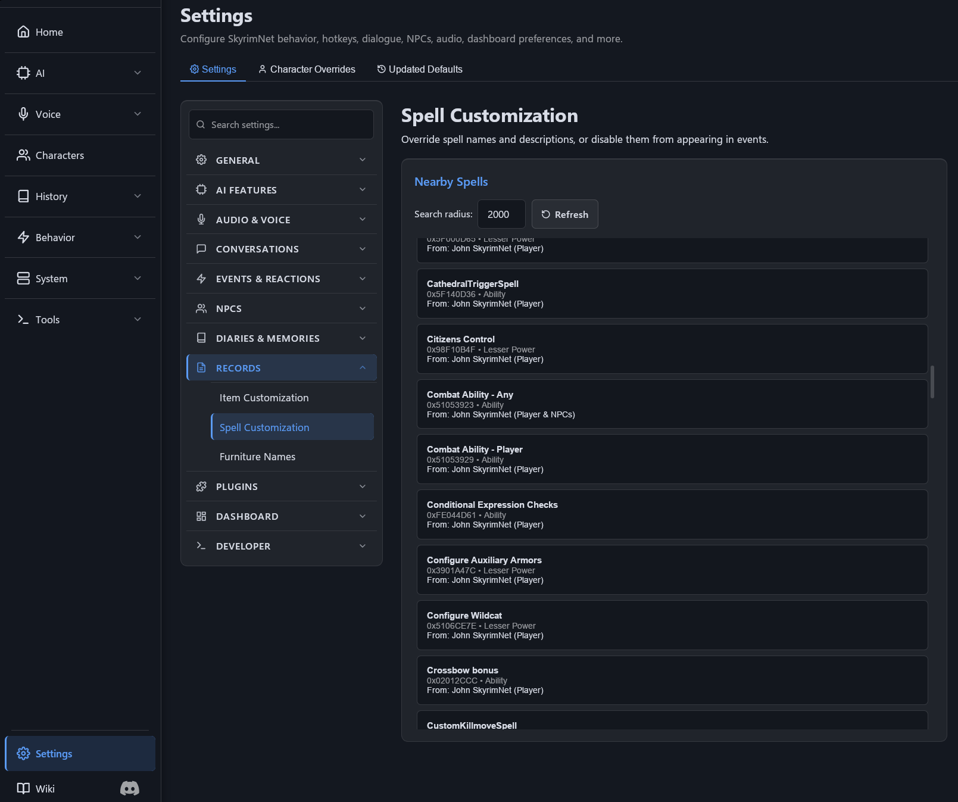Expand the Behavior sidebar chevron
This screenshot has height=802, width=958.
[x=138, y=237]
